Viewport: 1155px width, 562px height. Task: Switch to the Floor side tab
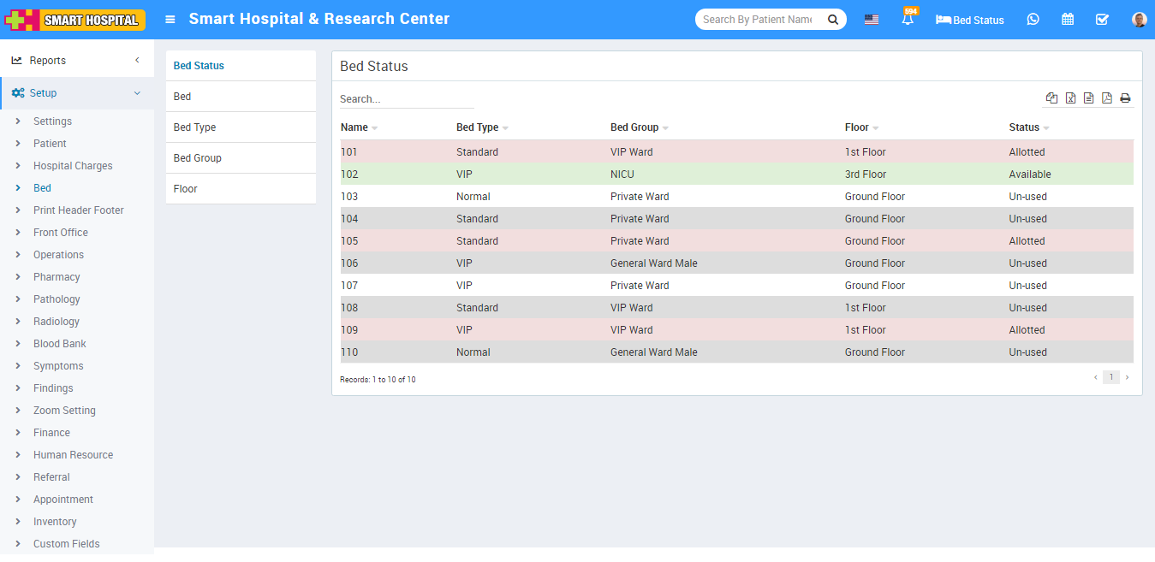[x=186, y=189]
